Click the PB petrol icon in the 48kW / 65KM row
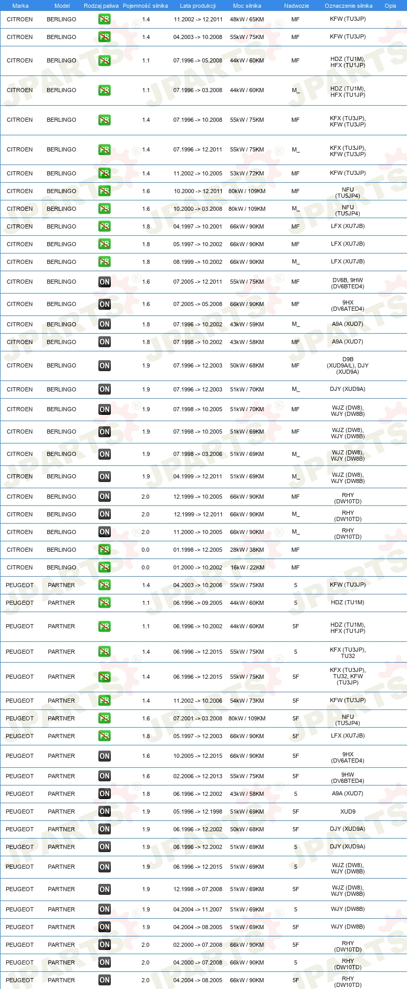407x989 pixels. (x=105, y=19)
